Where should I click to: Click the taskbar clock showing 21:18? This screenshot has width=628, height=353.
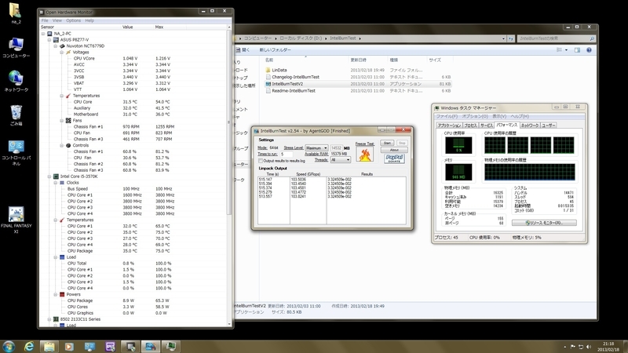(x=608, y=347)
